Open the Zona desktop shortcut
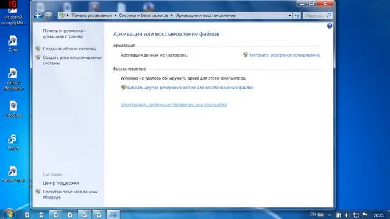Image resolution: width=390 pixels, height=219 pixels. [x=13, y=44]
